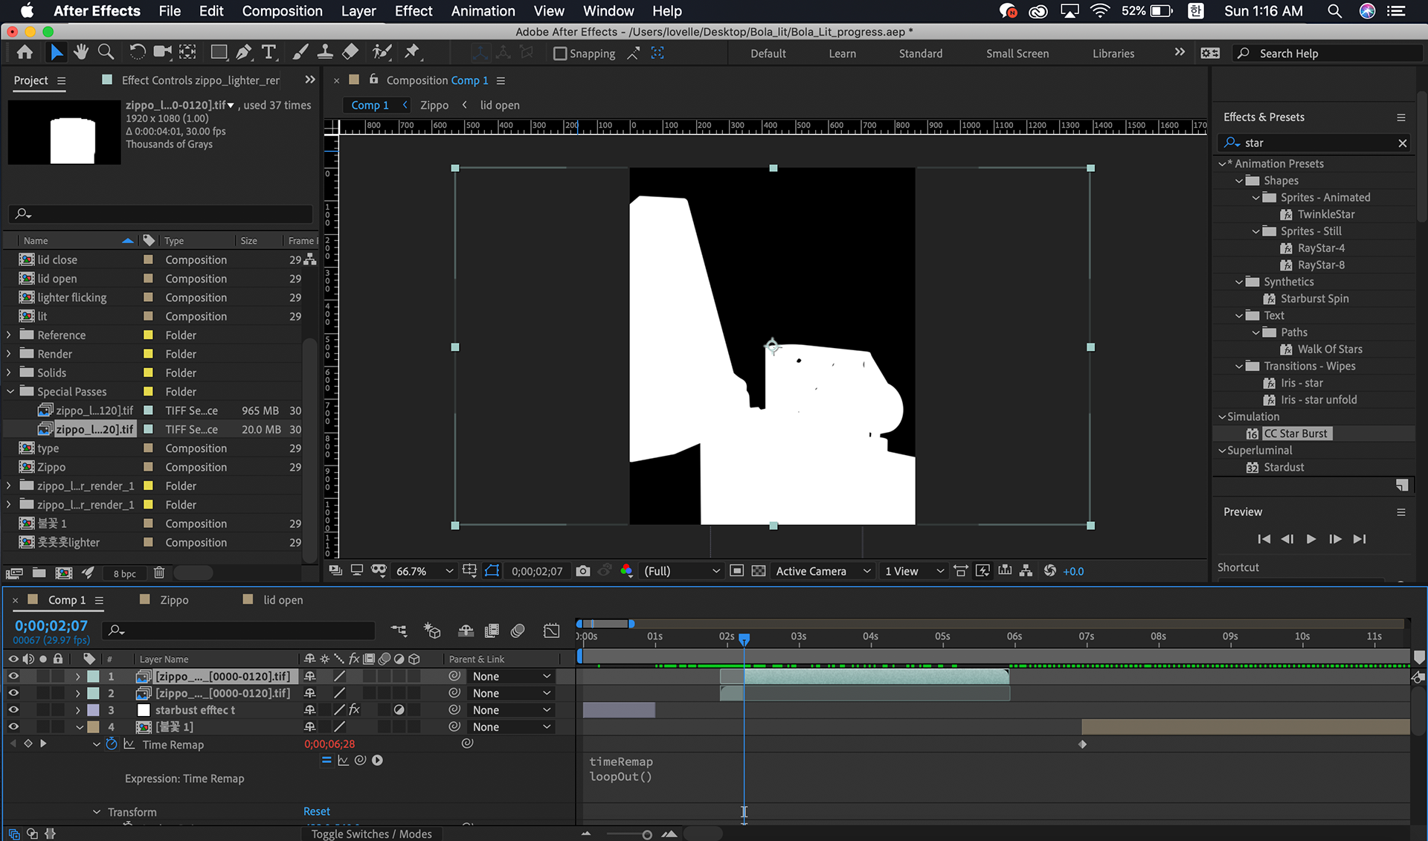Click the delete trash icon in Project panel
The width and height of the screenshot is (1428, 841).
pyautogui.click(x=159, y=573)
